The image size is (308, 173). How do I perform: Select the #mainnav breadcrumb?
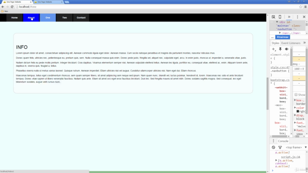click(282, 37)
